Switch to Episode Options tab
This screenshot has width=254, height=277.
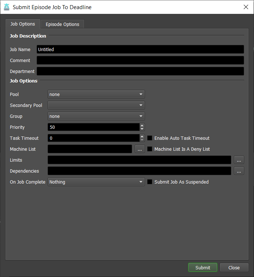click(x=62, y=24)
